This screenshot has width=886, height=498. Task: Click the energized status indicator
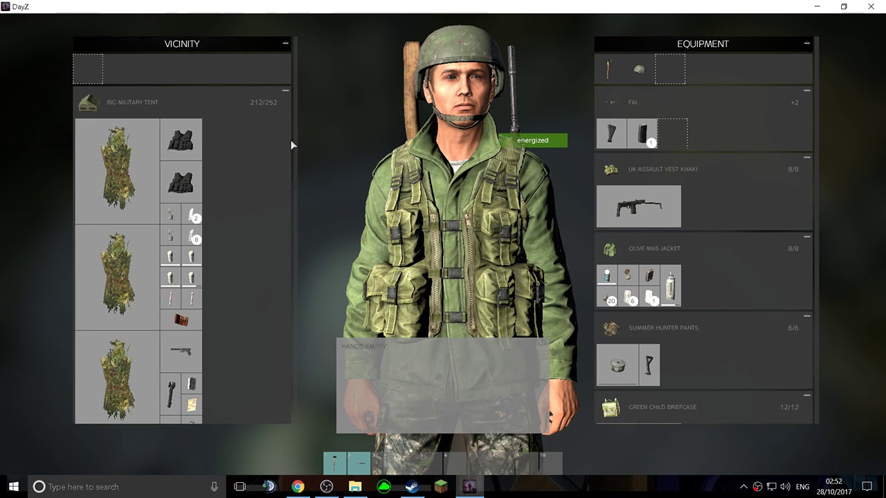pyautogui.click(x=533, y=140)
